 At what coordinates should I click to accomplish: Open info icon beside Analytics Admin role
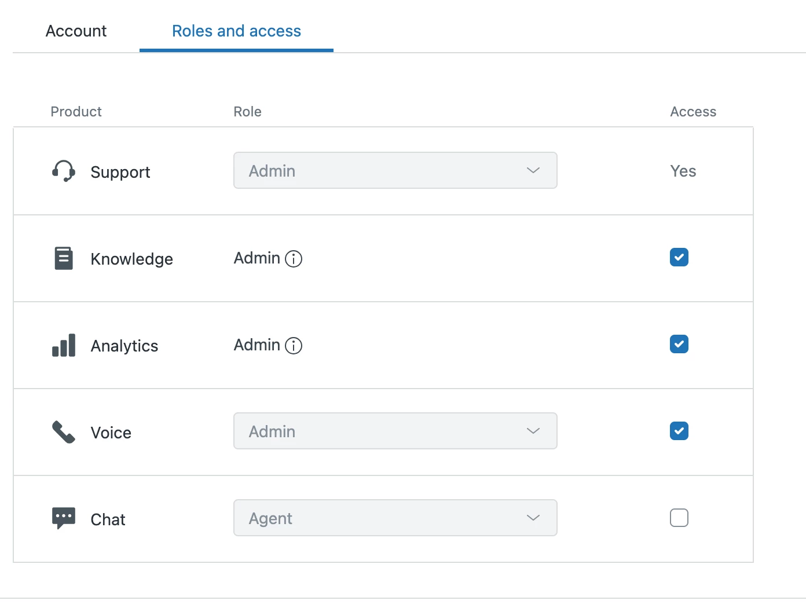click(x=294, y=346)
